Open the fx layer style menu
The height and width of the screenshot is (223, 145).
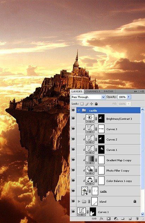click(101, 219)
